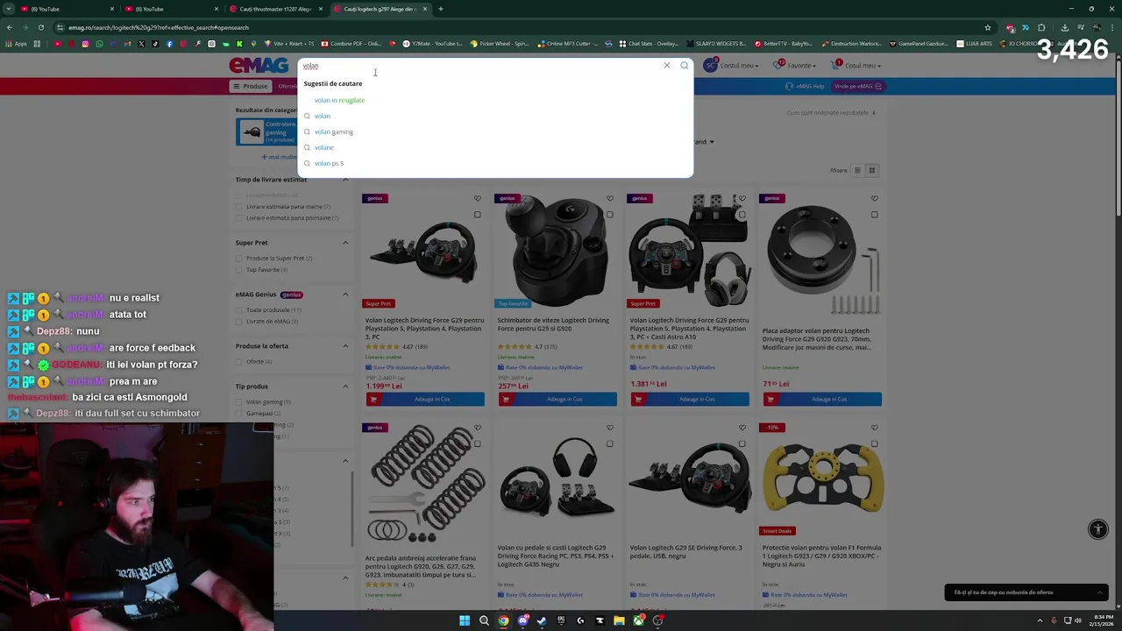Click the magnifier search submit icon

tap(685, 66)
